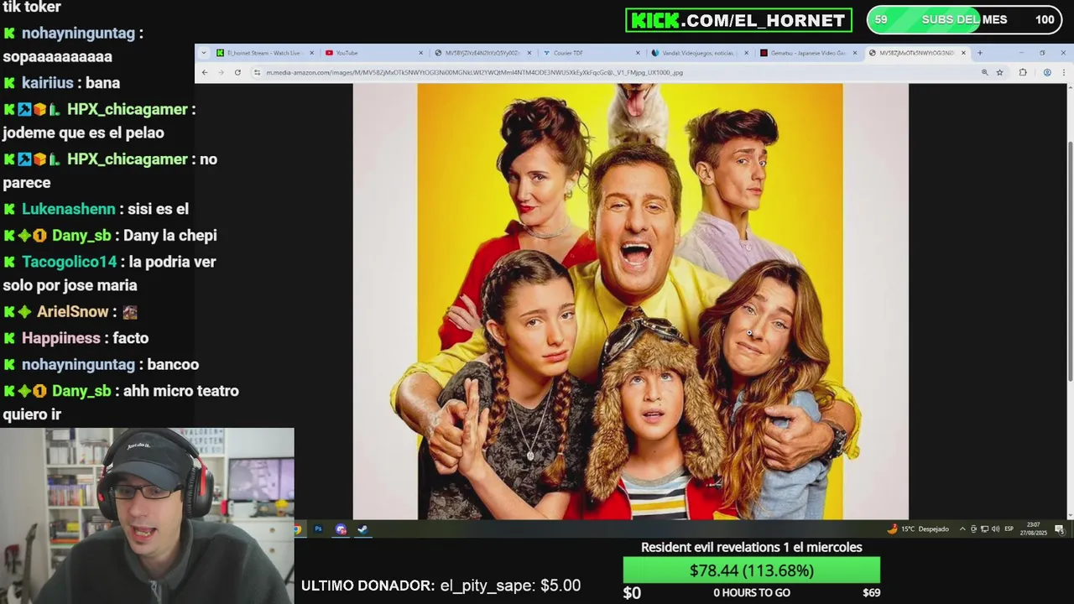Switch the ESP keyboard language indicator
This screenshot has height=604, width=1074.
pos(1009,529)
